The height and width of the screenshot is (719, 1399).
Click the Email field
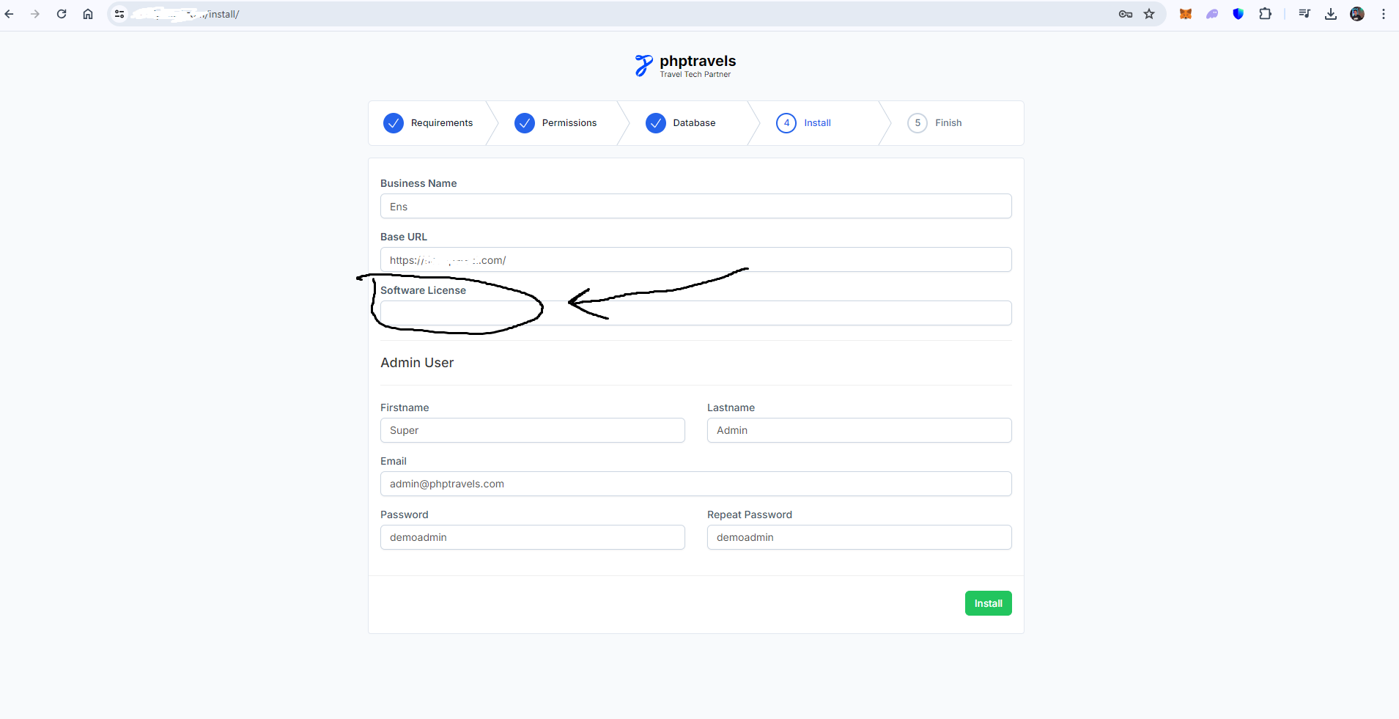696,484
